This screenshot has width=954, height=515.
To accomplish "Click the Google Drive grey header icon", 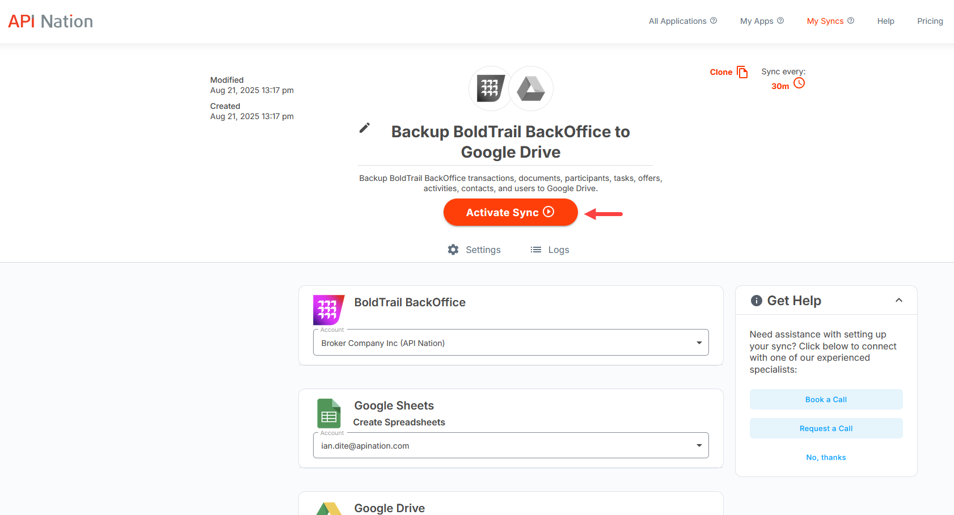I will coord(531,88).
